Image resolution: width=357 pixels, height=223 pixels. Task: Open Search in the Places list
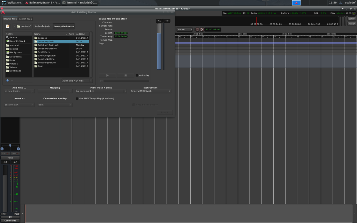(13, 38)
